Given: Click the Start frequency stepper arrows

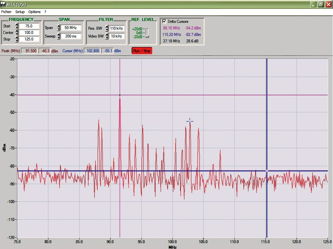Looking at the screenshot, I should tap(17, 26).
